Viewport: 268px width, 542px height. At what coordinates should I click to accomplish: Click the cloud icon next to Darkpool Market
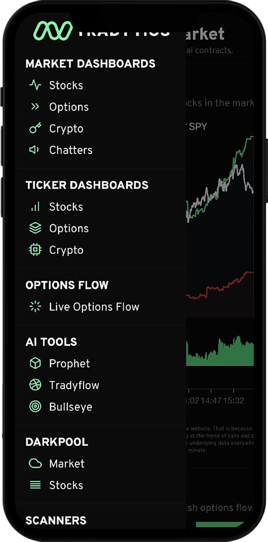point(35,463)
